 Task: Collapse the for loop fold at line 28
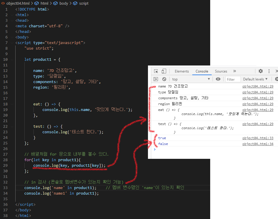point(12,160)
